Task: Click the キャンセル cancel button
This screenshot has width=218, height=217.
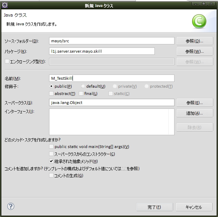Action: [194, 207]
